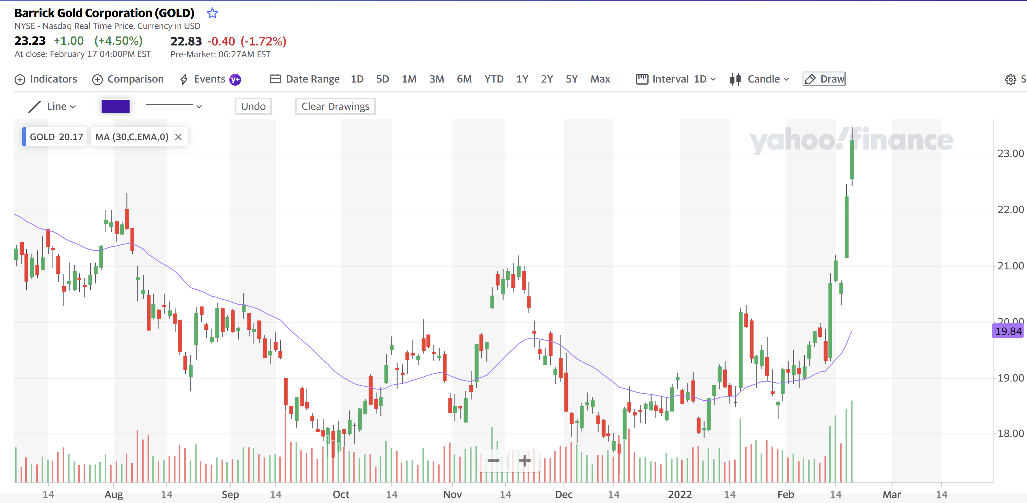Click the Candle chart type icon

pyautogui.click(x=735, y=79)
